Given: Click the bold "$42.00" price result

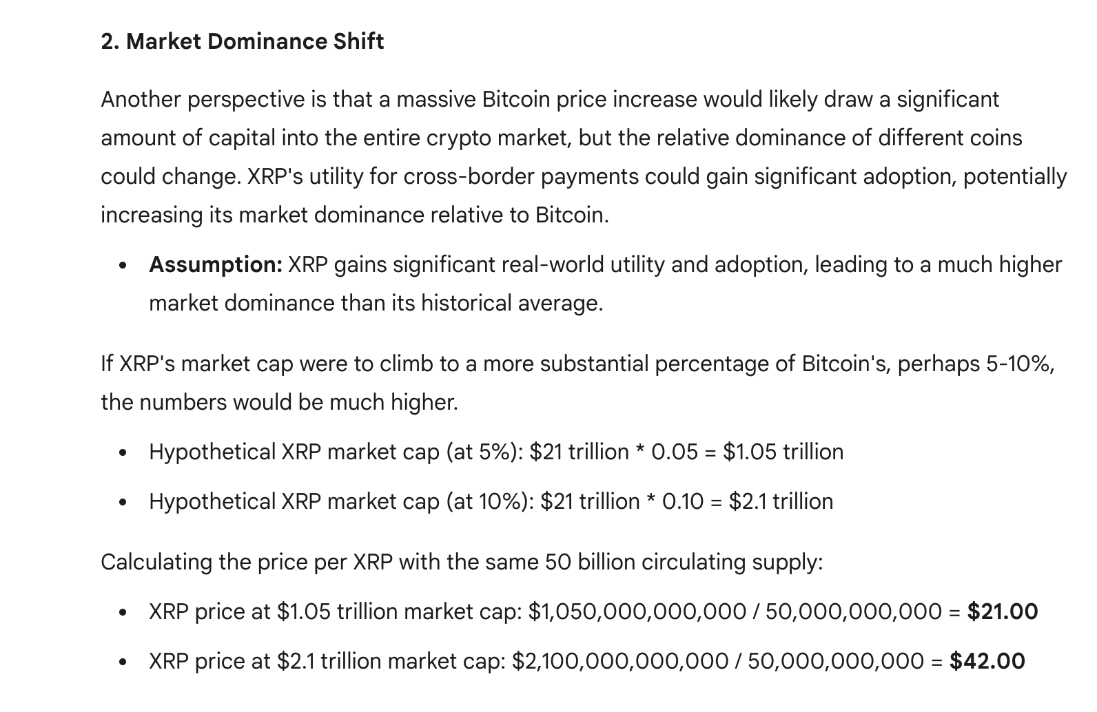Looking at the screenshot, I should [987, 661].
